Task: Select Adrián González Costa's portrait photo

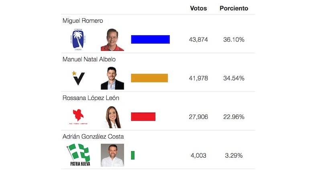Action: coord(112,155)
